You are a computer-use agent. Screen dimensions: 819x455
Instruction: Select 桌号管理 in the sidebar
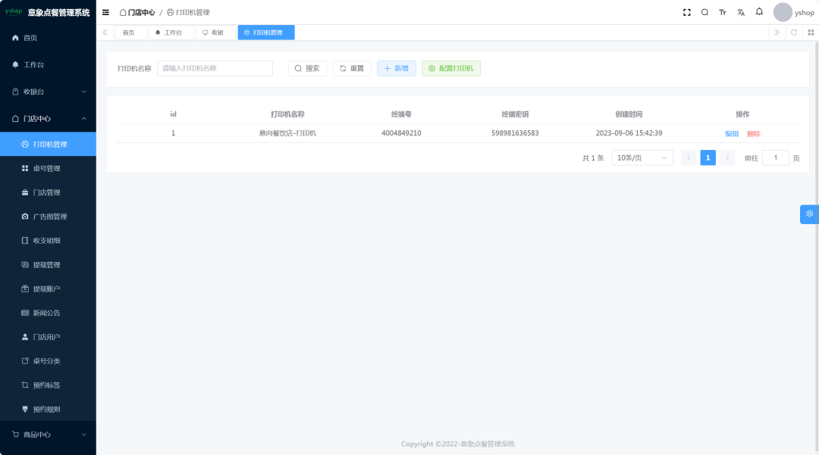(46, 168)
